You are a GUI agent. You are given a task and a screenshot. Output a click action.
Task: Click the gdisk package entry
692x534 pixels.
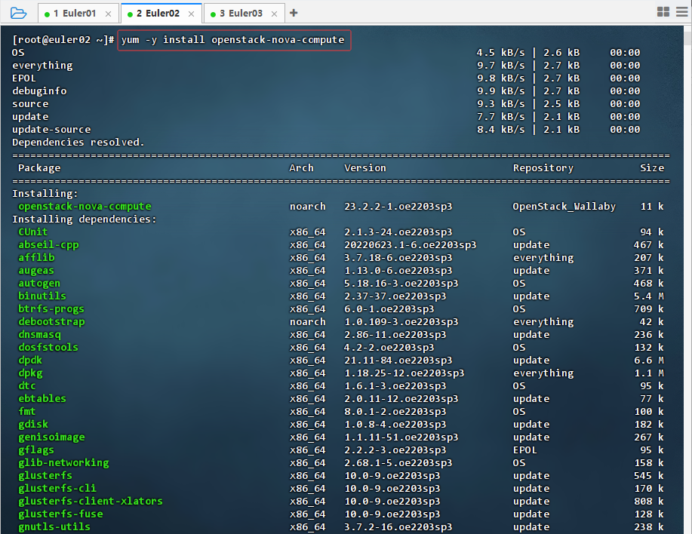[x=33, y=424]
